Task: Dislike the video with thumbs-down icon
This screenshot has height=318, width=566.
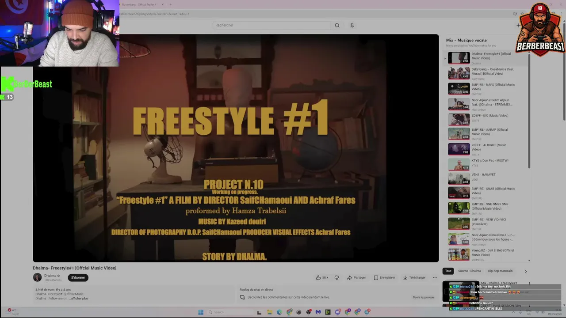Action: coord(337,277)
